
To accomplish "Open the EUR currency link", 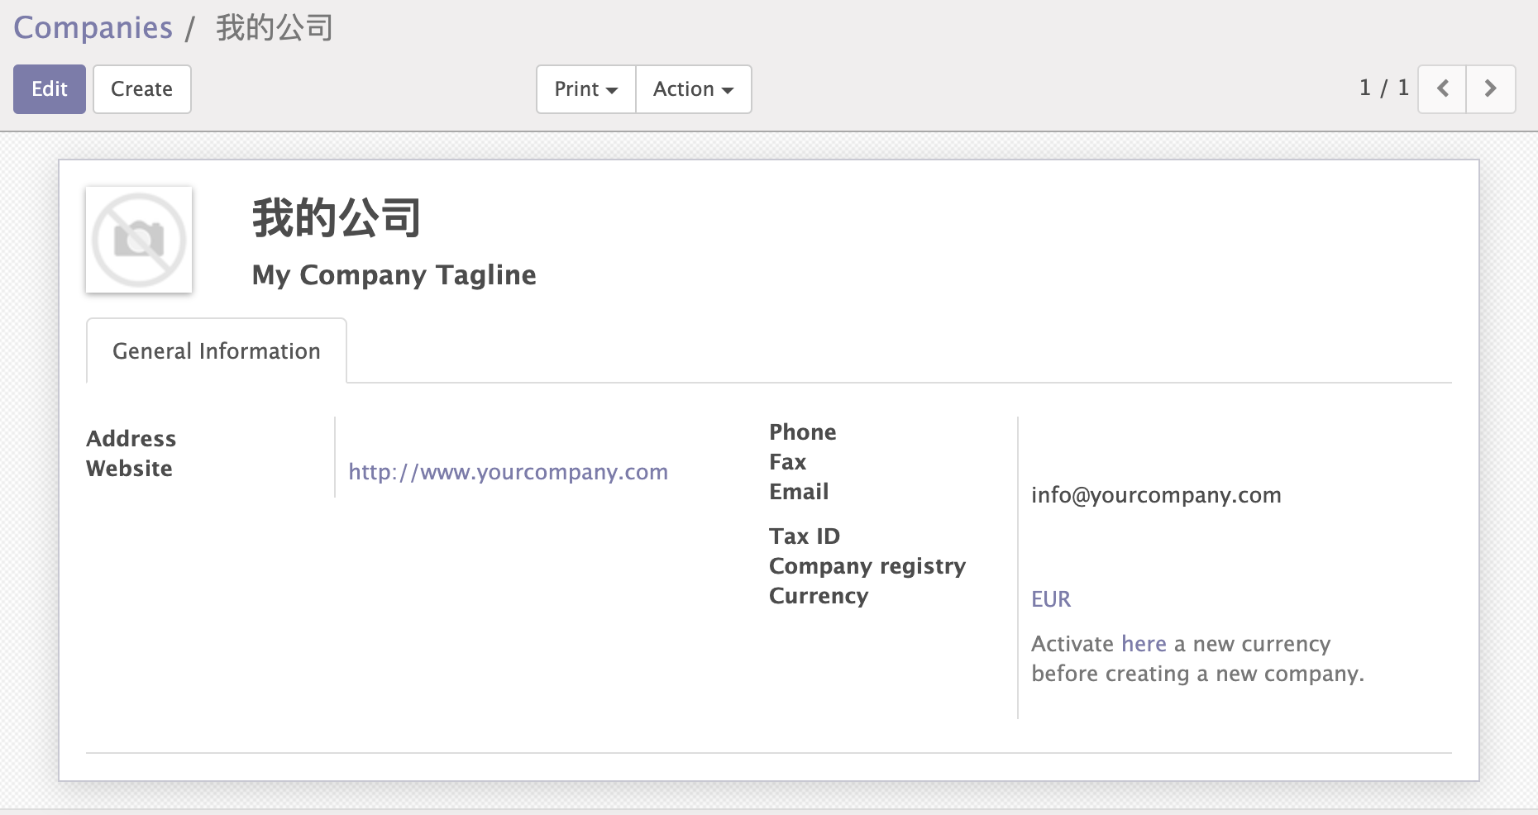I will coord(1051,599).
